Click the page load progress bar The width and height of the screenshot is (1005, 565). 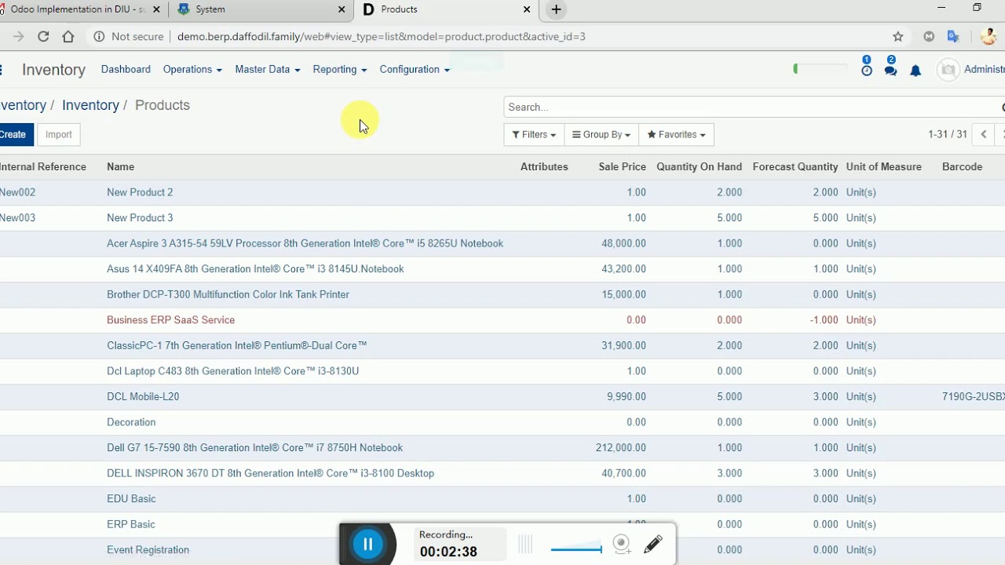[x=819, y=69]
